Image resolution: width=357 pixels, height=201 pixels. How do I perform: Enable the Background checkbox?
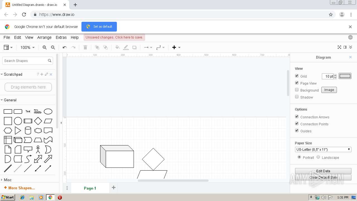(297, 90)
